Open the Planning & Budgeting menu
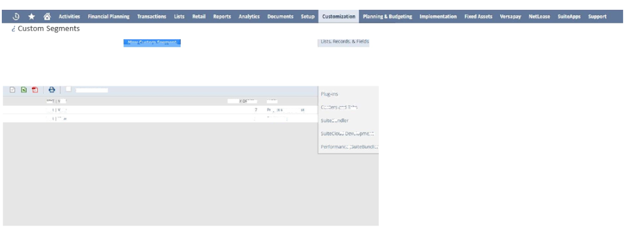The height and width of the screenshot is (230, 631). click(387, 17)
